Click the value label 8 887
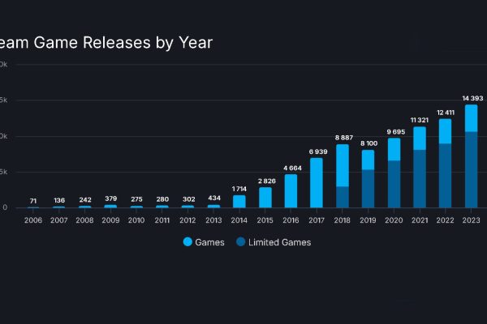487x324 pixels. (344, 138)
